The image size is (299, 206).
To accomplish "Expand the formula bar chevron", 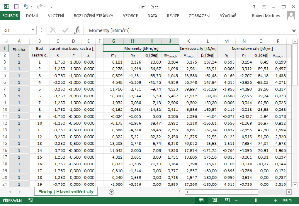I will (294, 30).
